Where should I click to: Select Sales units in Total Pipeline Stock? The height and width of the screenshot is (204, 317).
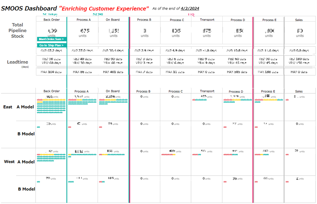point(300,32)
